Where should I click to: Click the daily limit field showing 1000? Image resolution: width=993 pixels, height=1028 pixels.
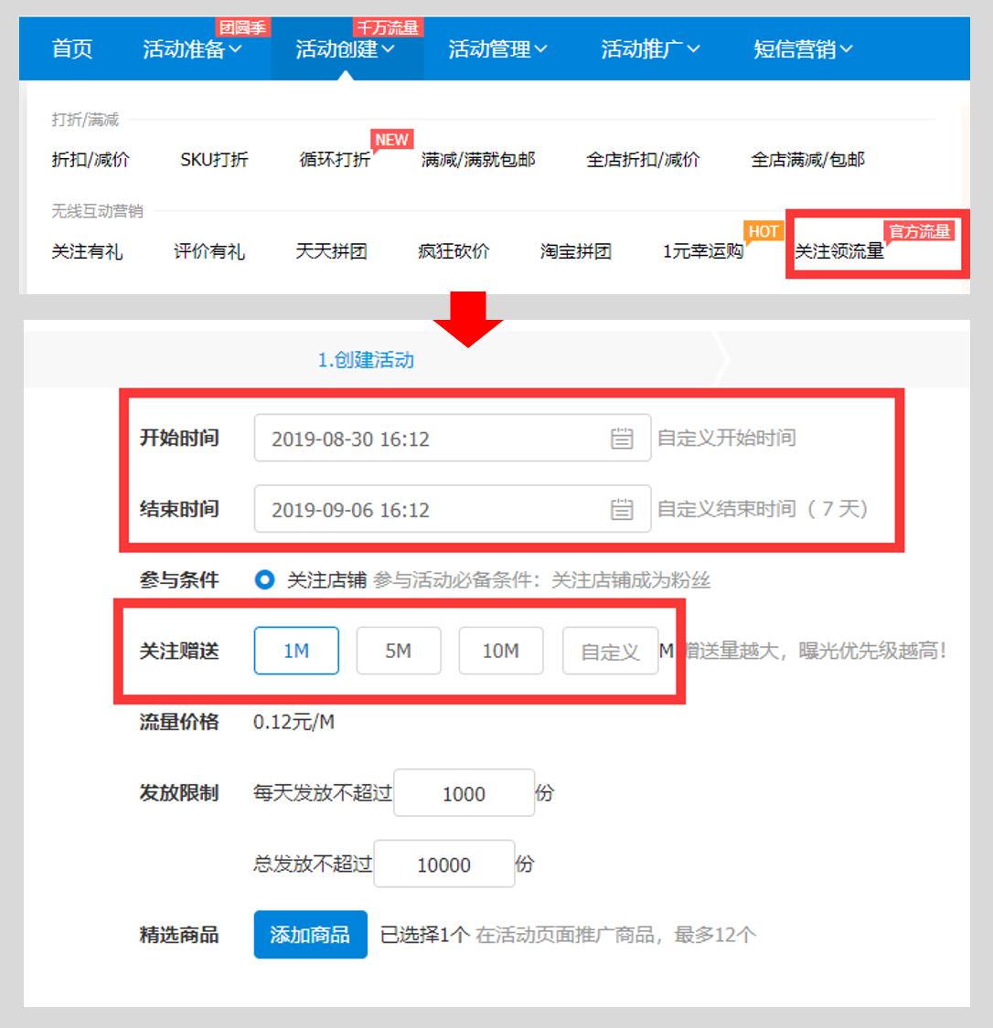pos(464,794)
